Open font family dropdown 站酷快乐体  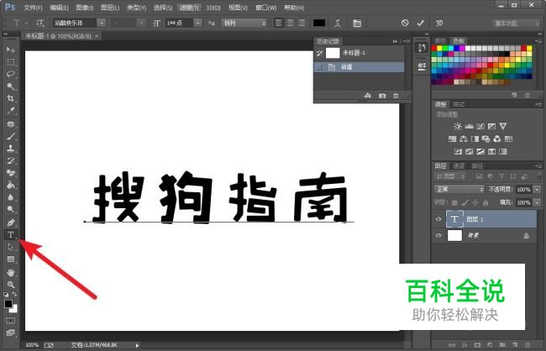102,23
